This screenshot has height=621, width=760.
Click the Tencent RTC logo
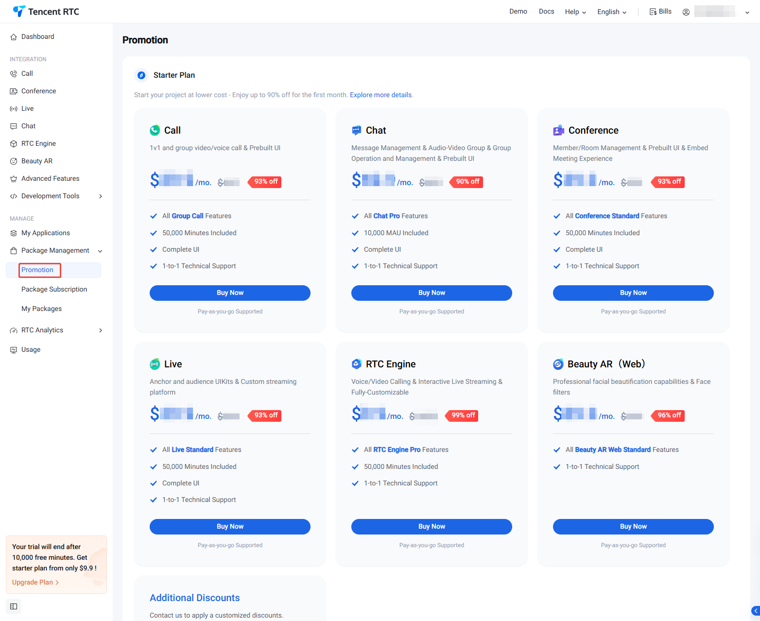(46, 12)
